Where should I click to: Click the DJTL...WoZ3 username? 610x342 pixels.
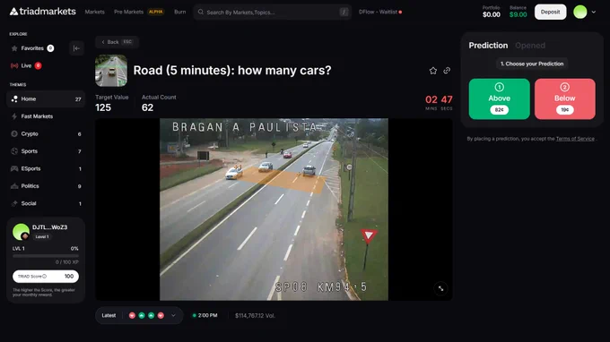[x=50, y=227]
